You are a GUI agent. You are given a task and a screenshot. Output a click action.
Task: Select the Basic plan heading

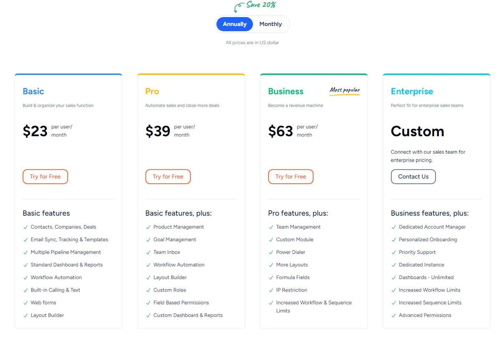click(x=33, y=91)
